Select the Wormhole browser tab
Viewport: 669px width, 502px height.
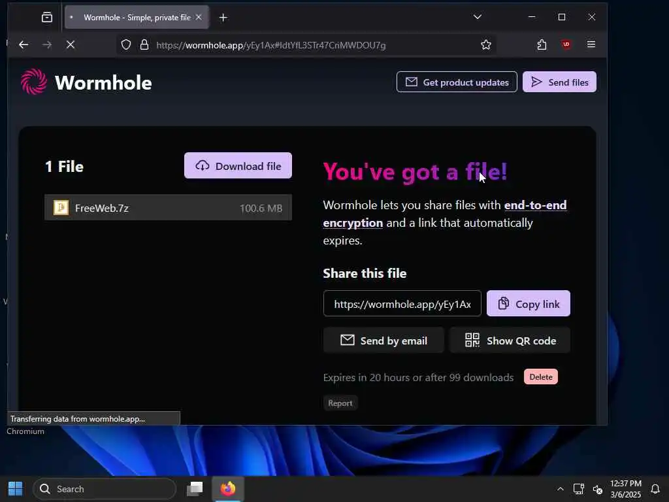click(137, 18)
